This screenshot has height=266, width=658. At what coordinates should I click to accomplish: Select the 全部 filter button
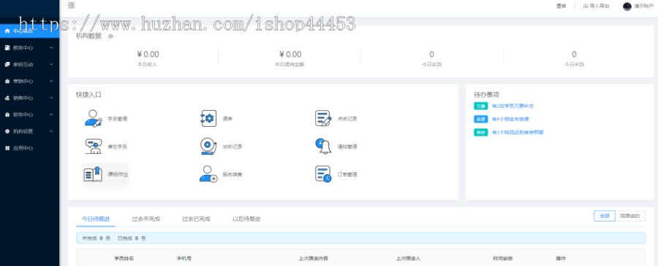[x=605, y=216]
